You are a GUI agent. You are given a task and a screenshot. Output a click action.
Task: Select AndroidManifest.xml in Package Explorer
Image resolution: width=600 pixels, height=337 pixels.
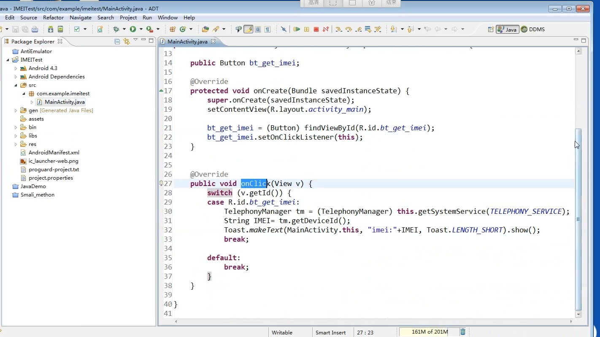click(54, 153)
